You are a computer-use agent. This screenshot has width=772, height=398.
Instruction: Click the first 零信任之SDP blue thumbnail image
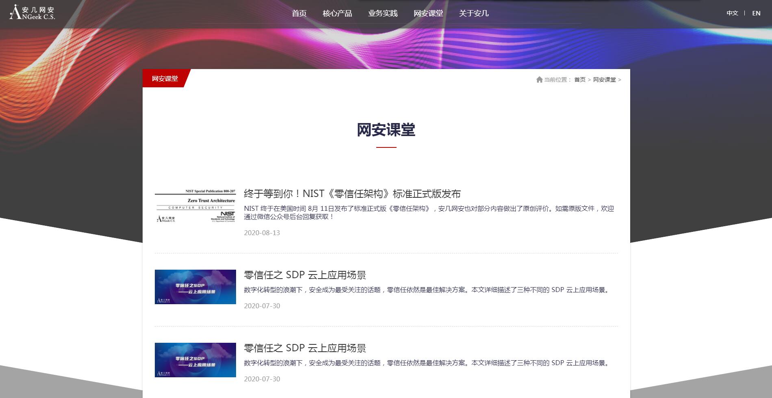coord(195,287)
